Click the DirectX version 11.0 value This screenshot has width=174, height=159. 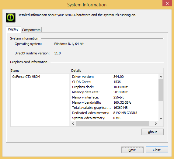(57, 53)
